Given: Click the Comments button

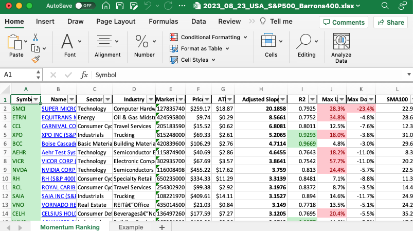Looking at the screenshot, I should coord(343,22).
